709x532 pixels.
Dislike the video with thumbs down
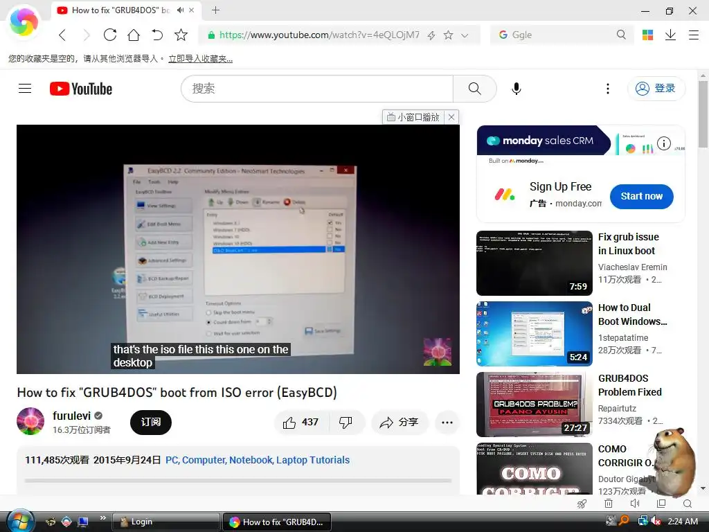(x=346, y=423)
